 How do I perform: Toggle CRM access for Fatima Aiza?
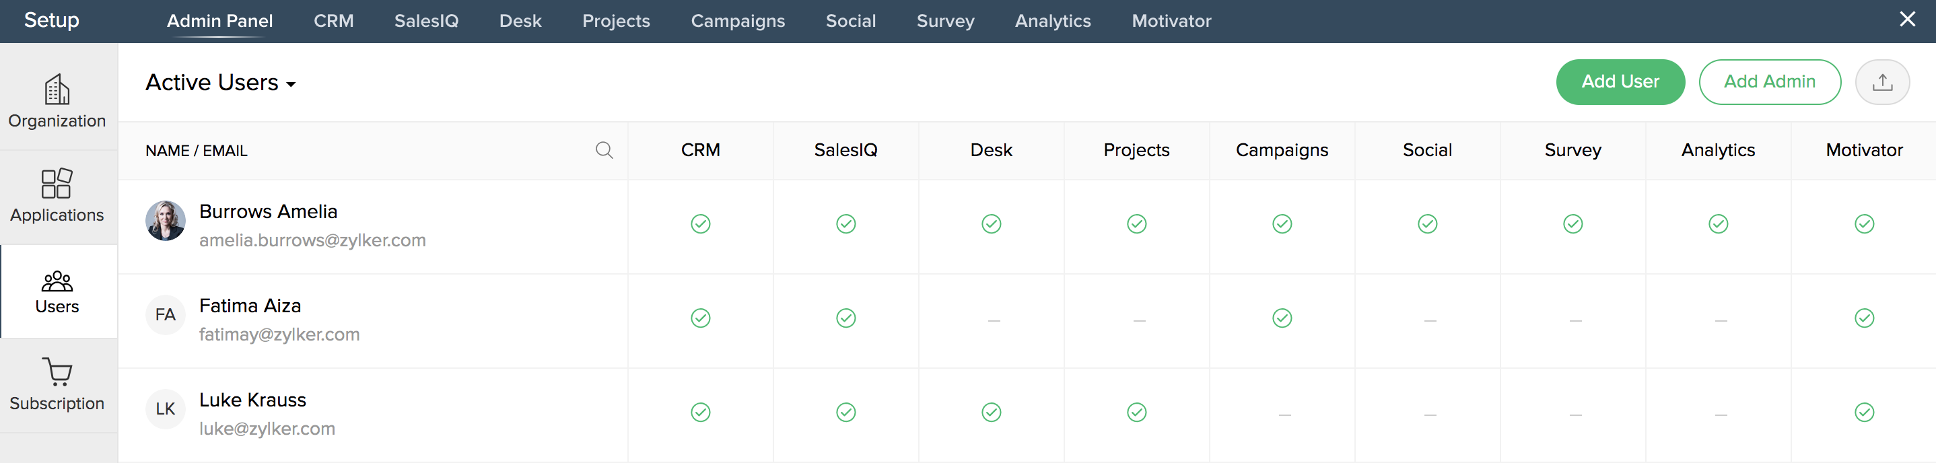[701, 319]
